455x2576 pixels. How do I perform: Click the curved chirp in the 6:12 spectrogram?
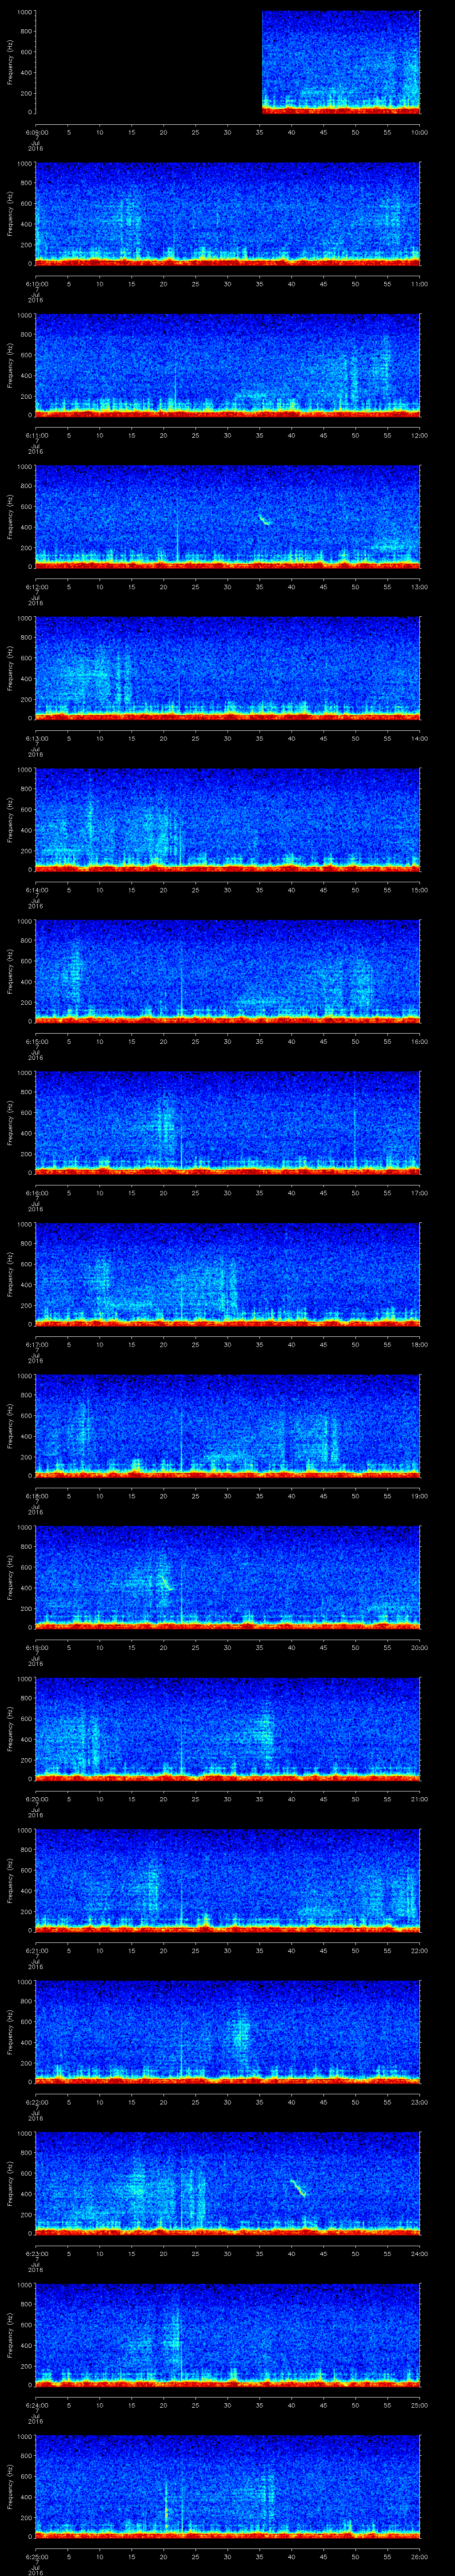tap(265, 519)
